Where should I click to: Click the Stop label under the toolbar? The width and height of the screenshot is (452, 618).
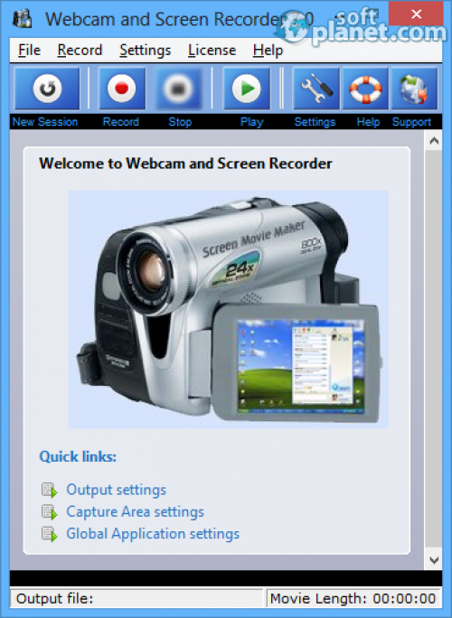[x=180, y=122]
